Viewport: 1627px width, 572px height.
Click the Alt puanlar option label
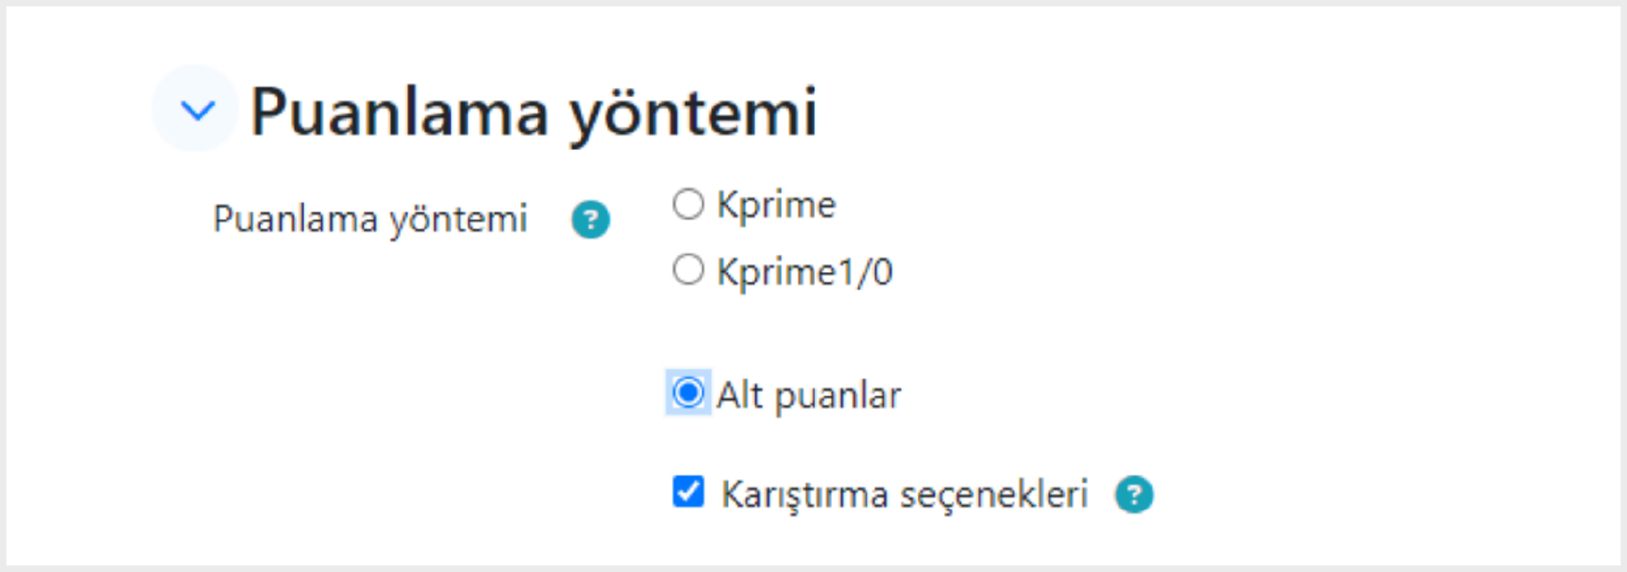tap(808, 396)
